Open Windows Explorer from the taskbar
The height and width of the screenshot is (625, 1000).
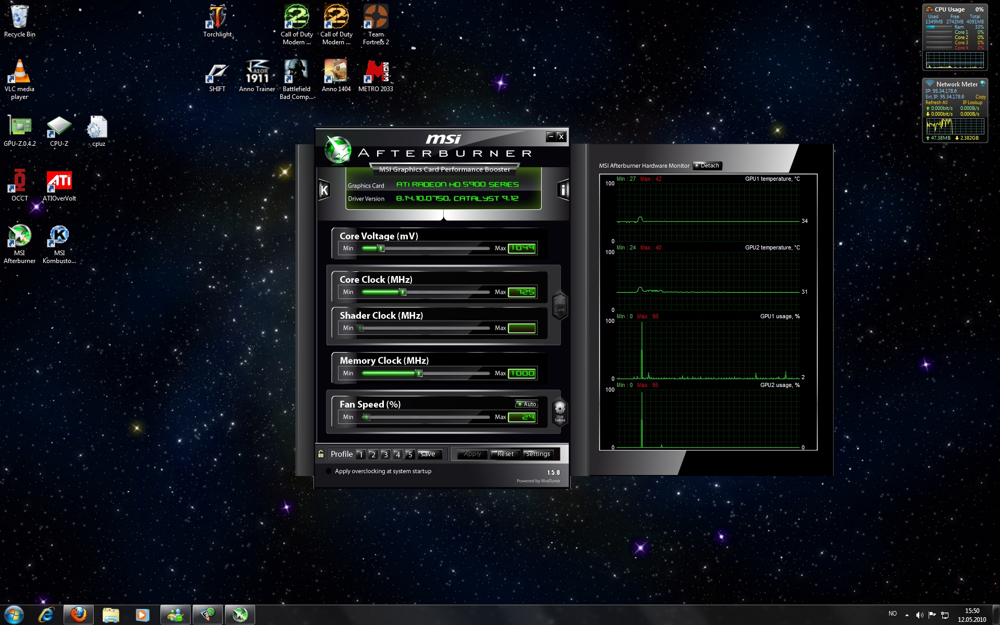[110, 615]
